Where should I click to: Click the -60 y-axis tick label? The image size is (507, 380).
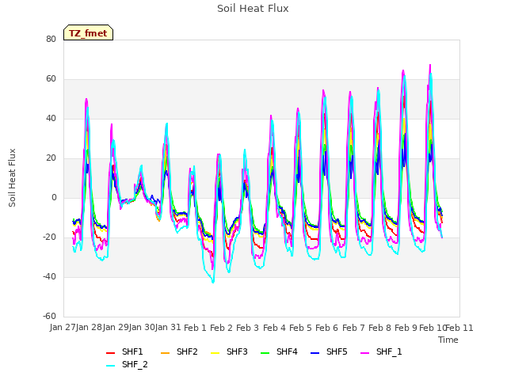(49, 316)
